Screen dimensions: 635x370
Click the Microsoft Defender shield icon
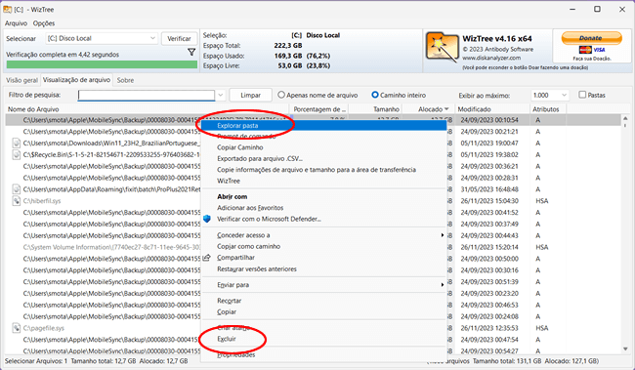coord(207,219)
